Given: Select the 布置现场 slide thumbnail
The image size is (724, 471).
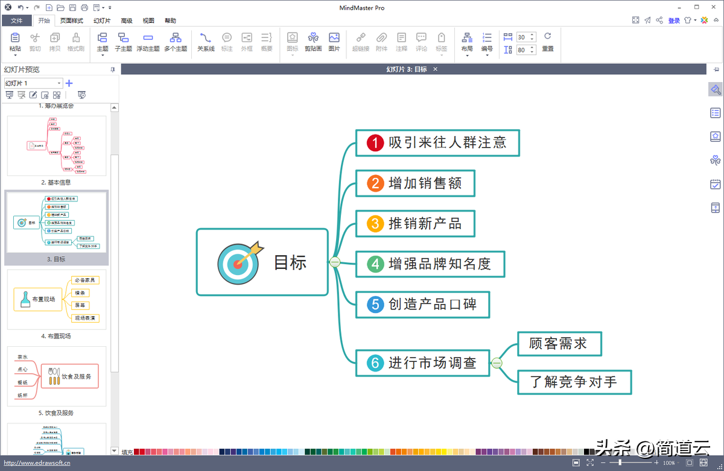Looking at the screenshot, I should 57,300.
